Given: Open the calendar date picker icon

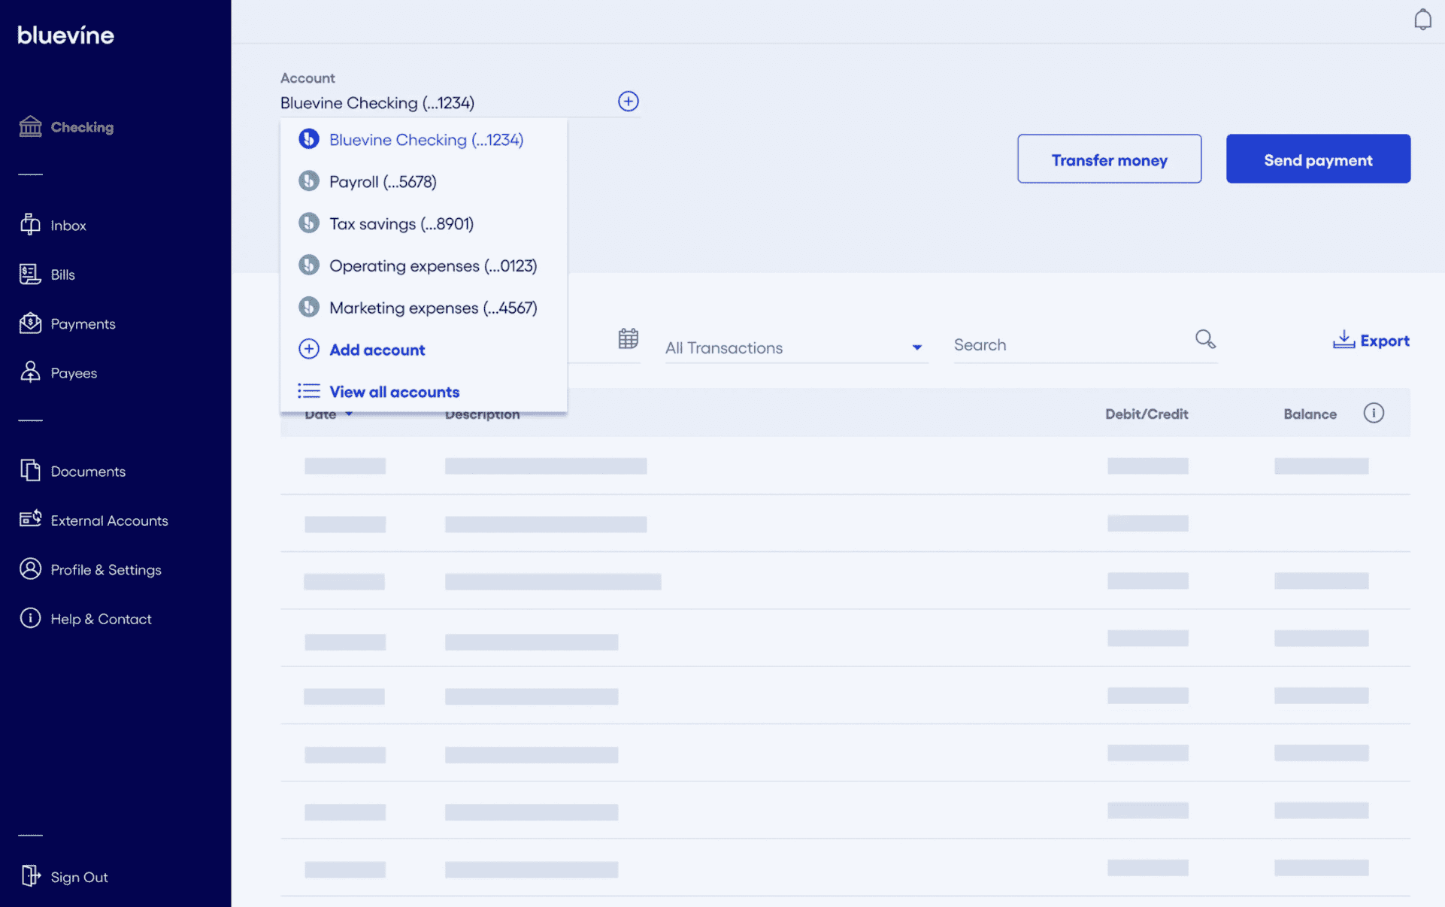Looking at the screenshot, I should pos(628,339).
